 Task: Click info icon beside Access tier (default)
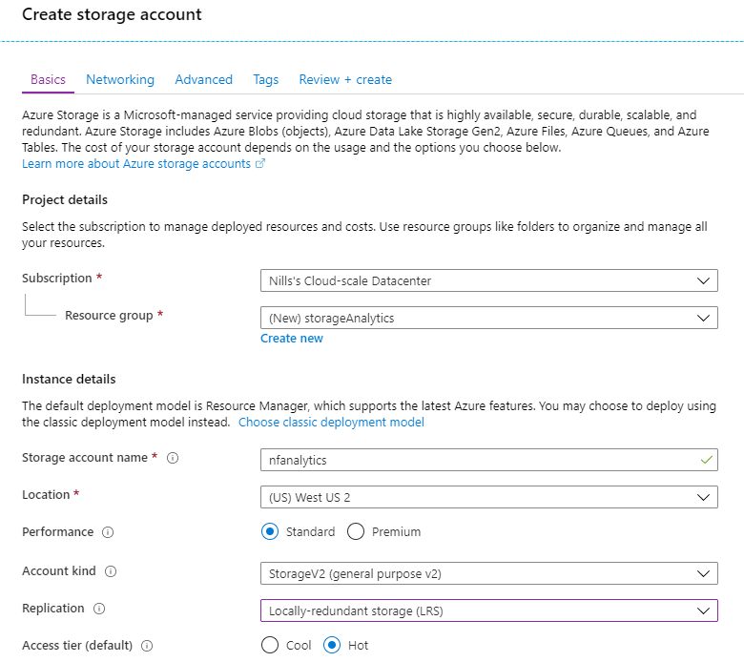click(x=147, y=646)
